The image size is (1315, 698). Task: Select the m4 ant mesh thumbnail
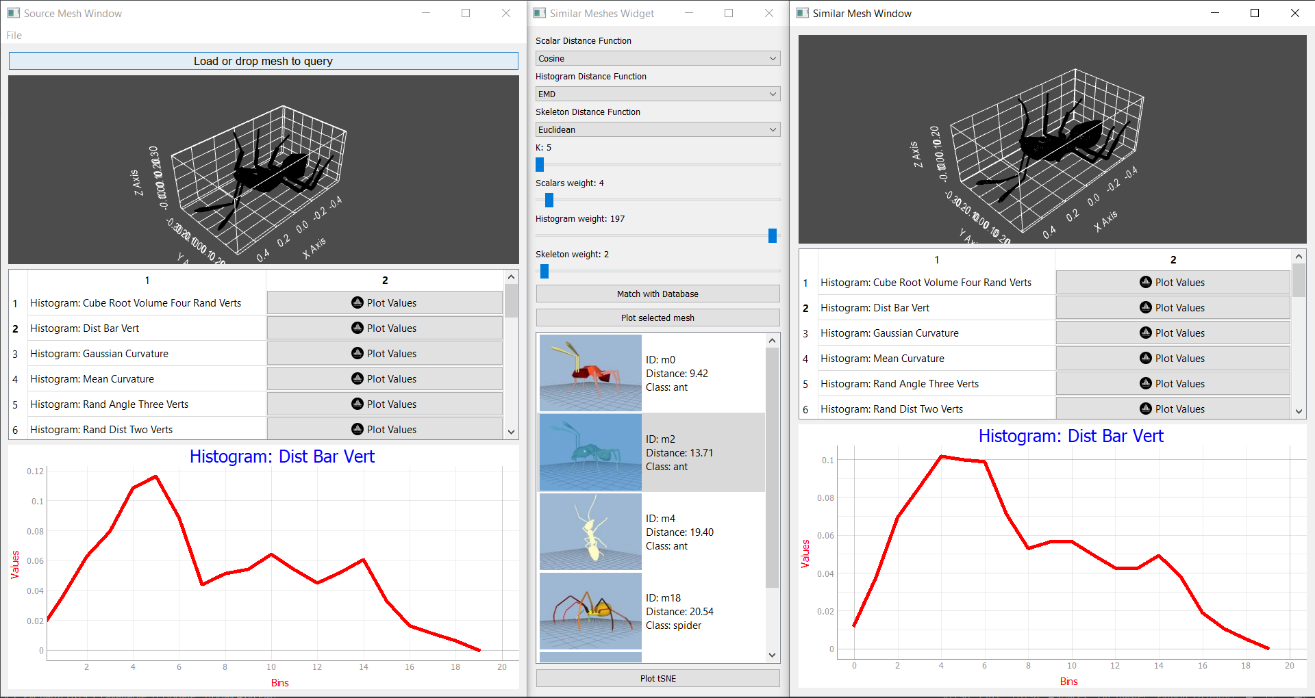pyautogui.click(x=590, y=532)
